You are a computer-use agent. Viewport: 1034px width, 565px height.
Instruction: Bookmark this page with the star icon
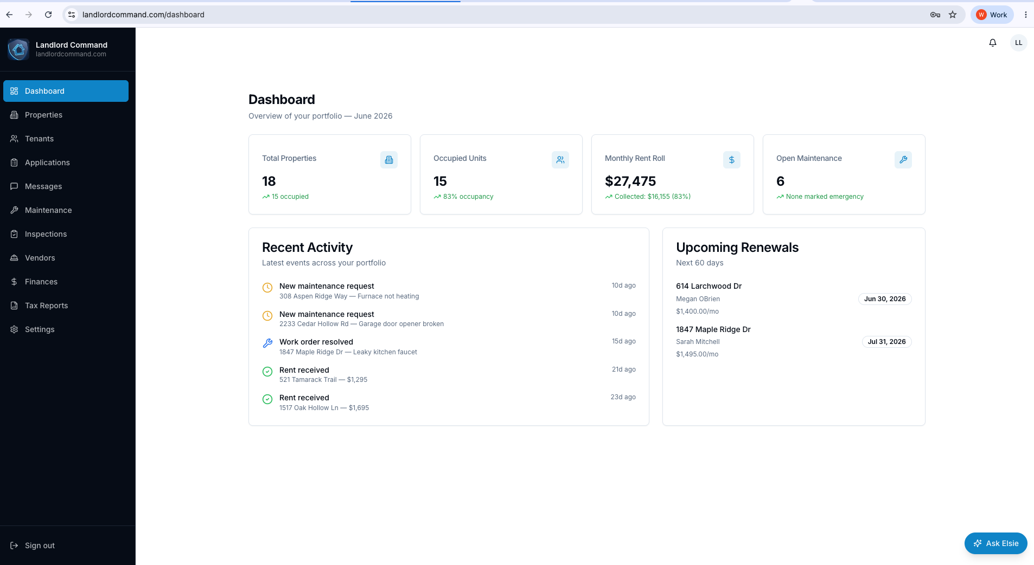953,15
